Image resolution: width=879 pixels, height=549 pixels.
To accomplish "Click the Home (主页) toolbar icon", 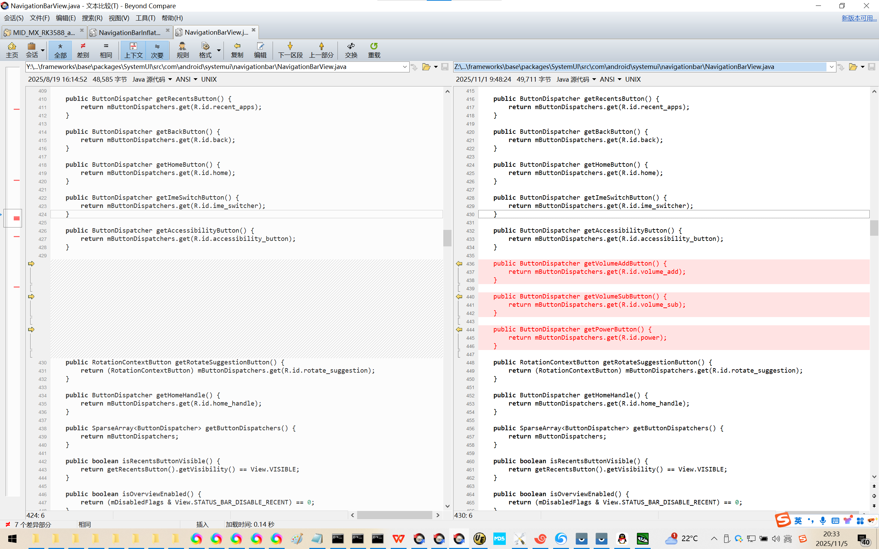I will pyautogui.click(x=12, y=50).
